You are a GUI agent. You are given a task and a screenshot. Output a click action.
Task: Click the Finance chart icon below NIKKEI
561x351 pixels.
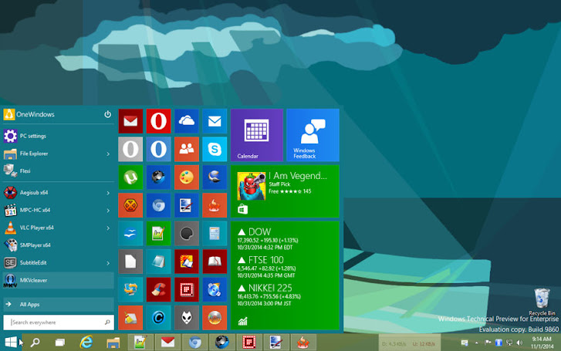pyautogui.click(x=242, y=322)
